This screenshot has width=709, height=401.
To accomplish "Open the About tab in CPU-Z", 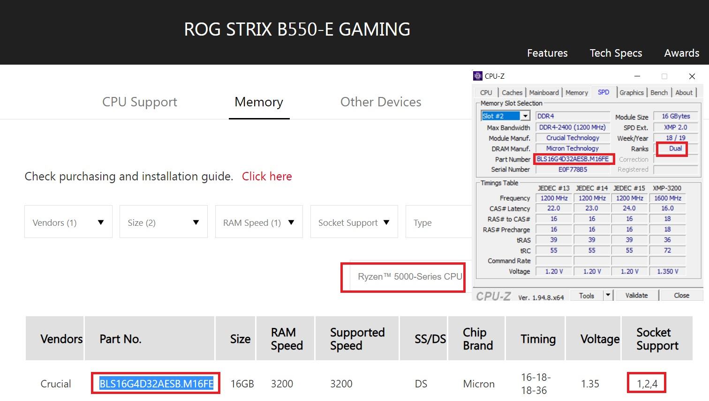I will (684, 93).
